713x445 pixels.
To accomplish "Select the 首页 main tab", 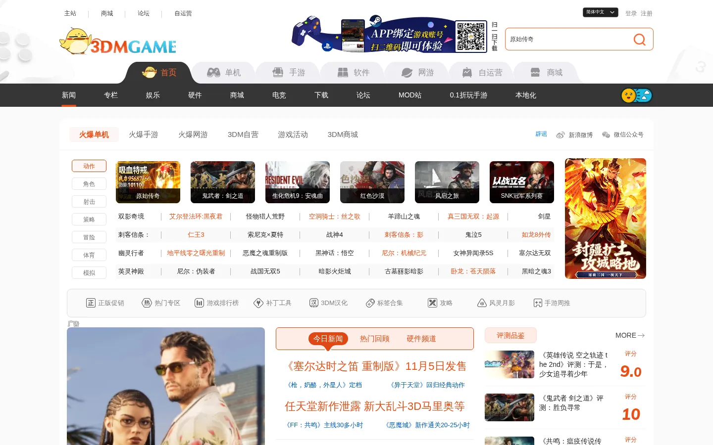I will tap(159, 73).
